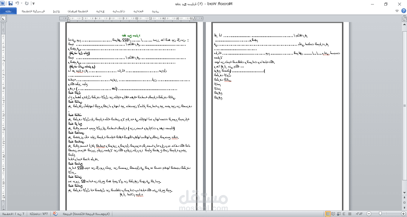The height and width of the screenshot is (217, 407).
Task: Expand the undo history dropdown arrow
Action: coord(21,4)
